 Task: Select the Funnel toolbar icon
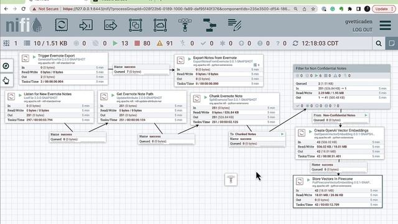[x=185, y=25]
